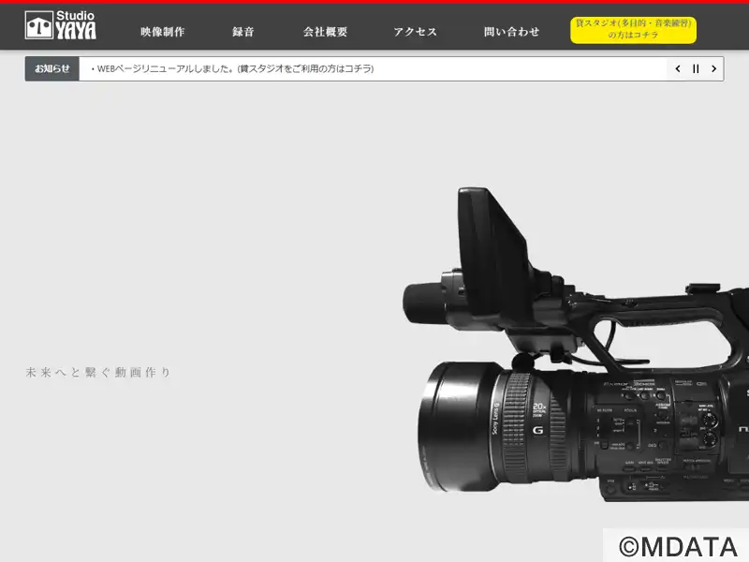The width and height of the screenshot is (749, 562).
Task: Advance to the next news item
Action: coord(713,68)
